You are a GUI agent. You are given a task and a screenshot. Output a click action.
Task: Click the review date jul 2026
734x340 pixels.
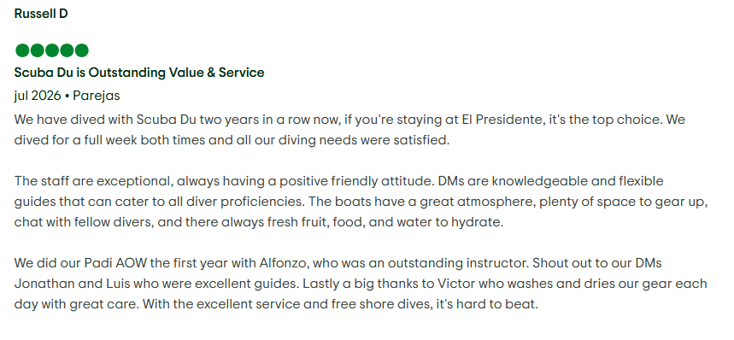pos(38,96)
